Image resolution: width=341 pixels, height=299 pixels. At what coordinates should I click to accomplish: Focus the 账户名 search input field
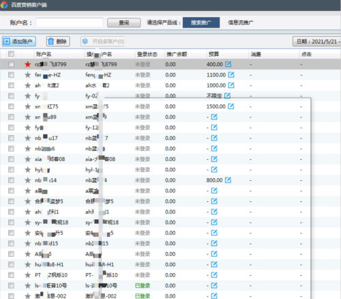[x=70, y=23]
